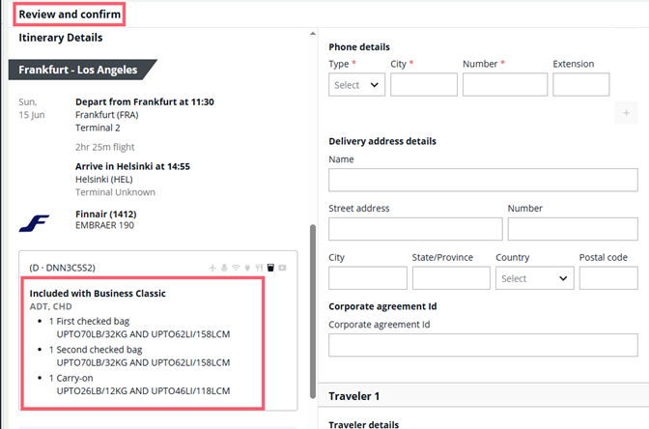
Task: Click the Corporate agreement Id field
Action: 483,346
